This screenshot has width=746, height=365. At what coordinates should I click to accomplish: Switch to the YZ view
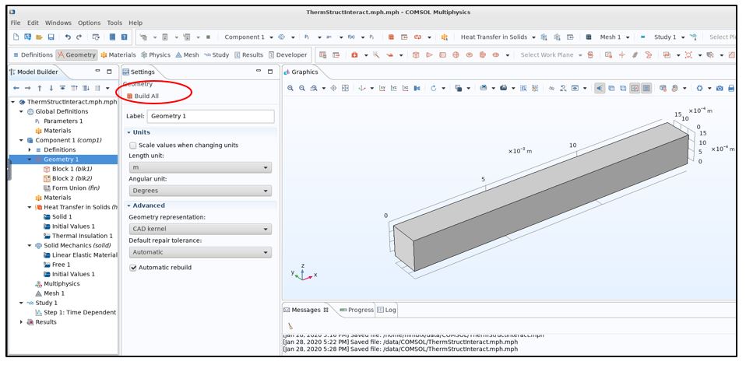pos(394,89)
